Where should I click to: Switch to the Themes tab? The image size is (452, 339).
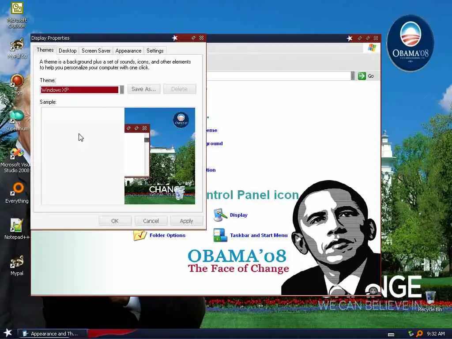(x=45, y=50)
